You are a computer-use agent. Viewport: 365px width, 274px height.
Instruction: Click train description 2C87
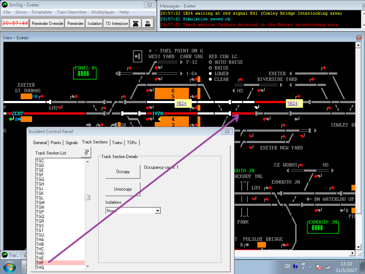[17, 113]
